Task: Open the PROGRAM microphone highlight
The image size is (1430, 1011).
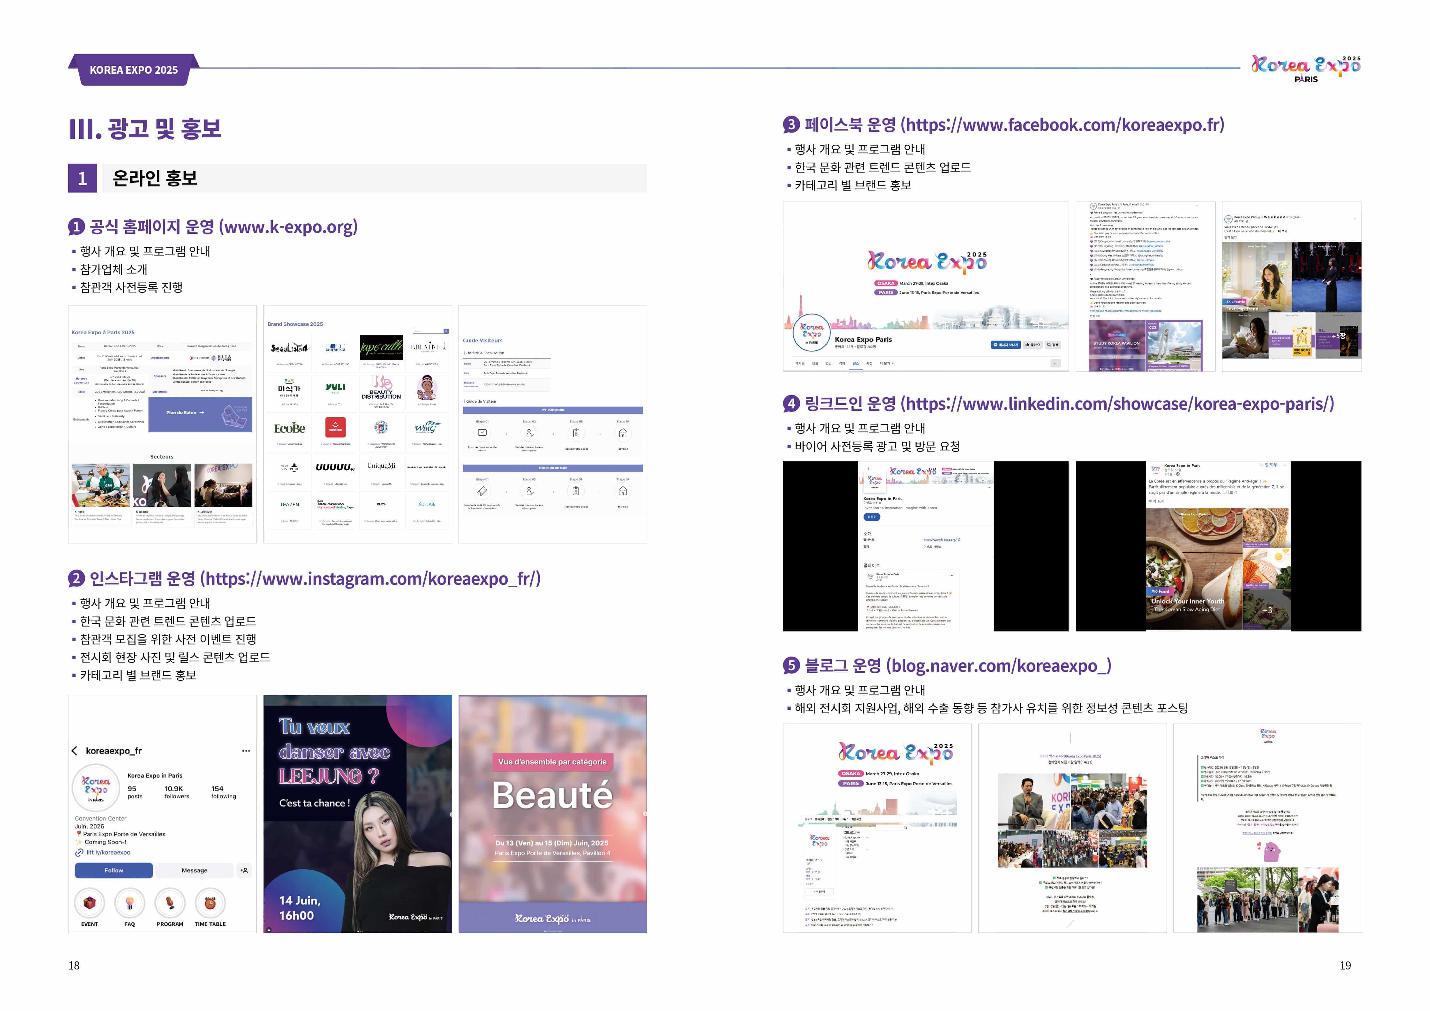Action: tap(170, 903)
